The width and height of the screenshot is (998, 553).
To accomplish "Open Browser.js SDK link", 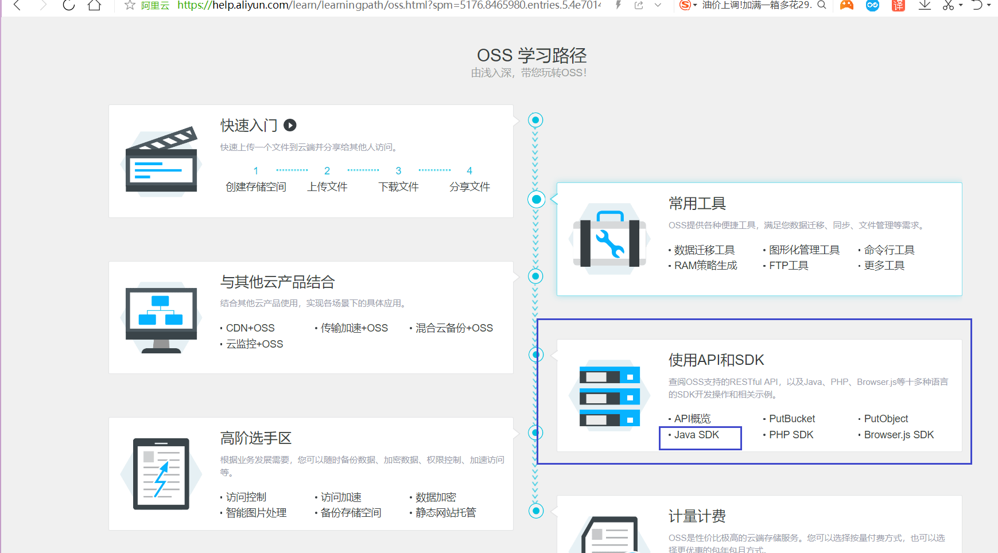I will pos(899,434).
